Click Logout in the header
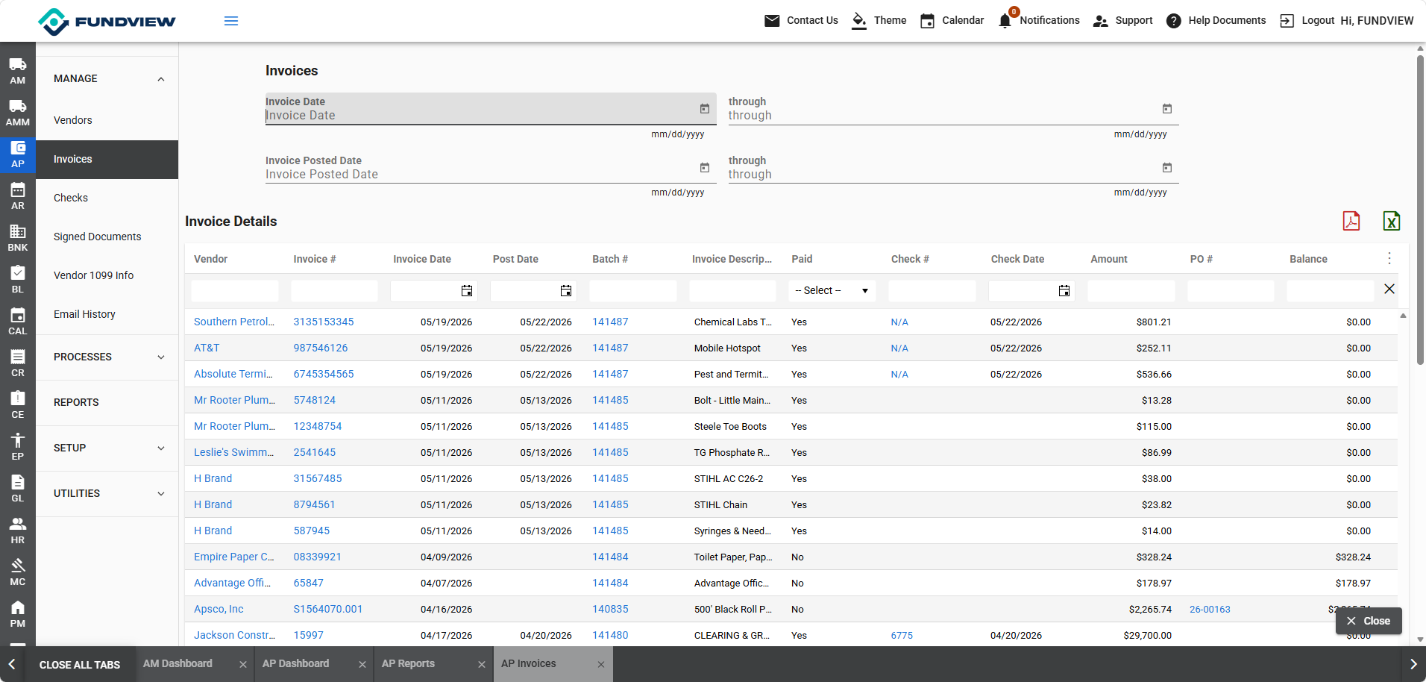The width and height of the screenshot is (1426, 682). (1307, 20)
